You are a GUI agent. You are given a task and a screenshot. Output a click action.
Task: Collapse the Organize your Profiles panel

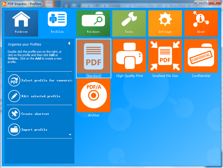point(69,43)
